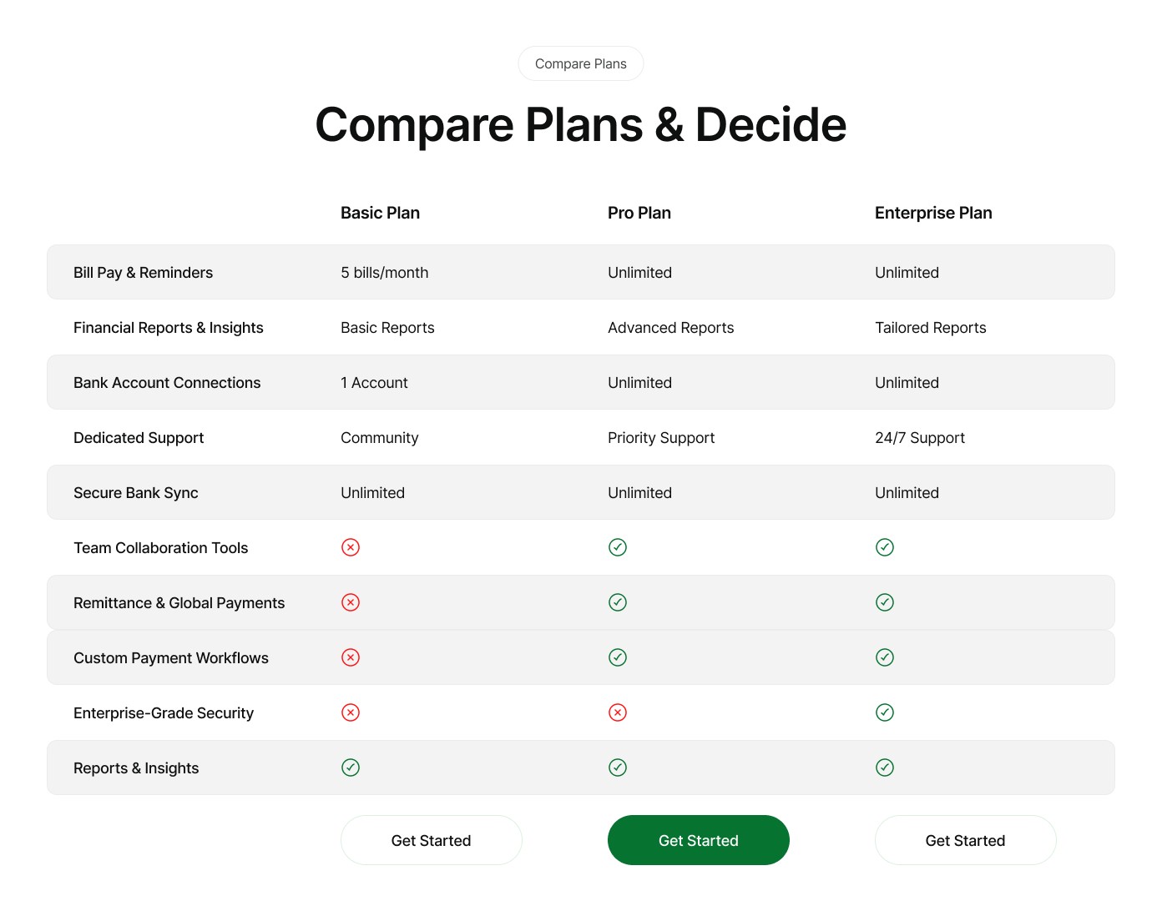This screenshot has width=1162, height=911.
Task: Click Enterprise Plan's Reports & Insights check icon
Action: [x=885, y=768]
